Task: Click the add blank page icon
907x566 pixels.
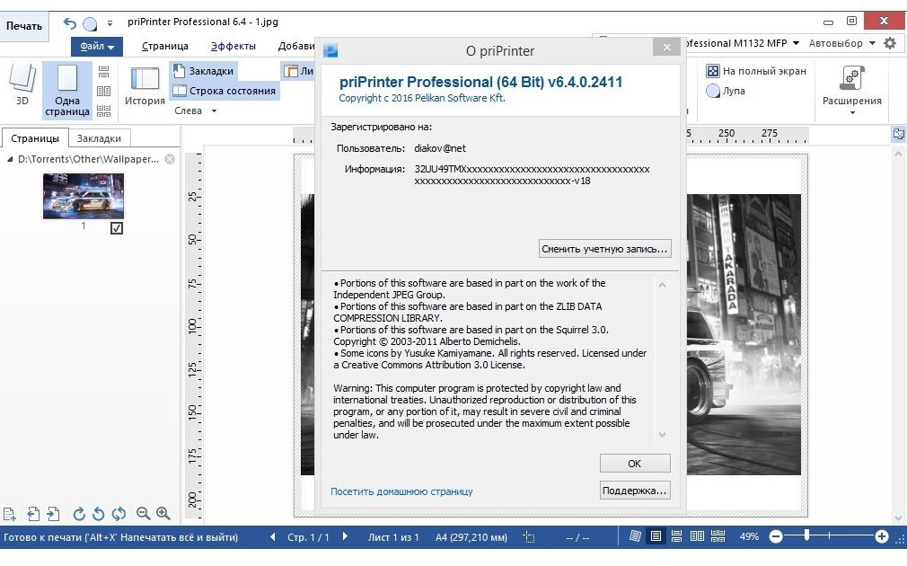Action: 9,513
